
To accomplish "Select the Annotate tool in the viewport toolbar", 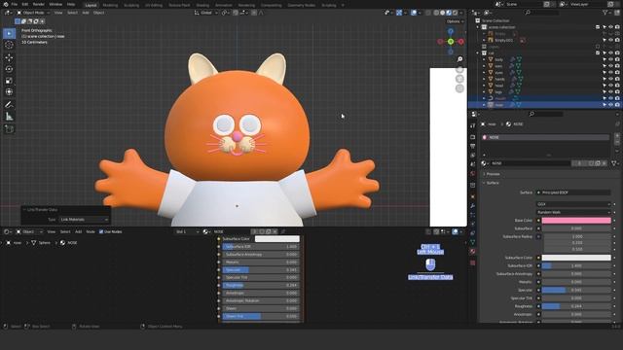I will click(9, 105).
